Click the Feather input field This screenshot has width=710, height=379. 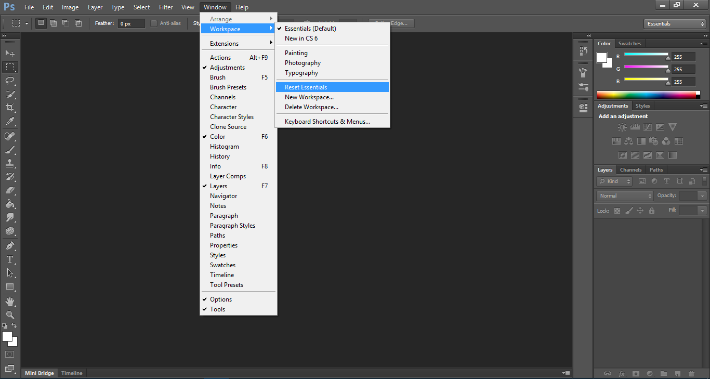132,23
